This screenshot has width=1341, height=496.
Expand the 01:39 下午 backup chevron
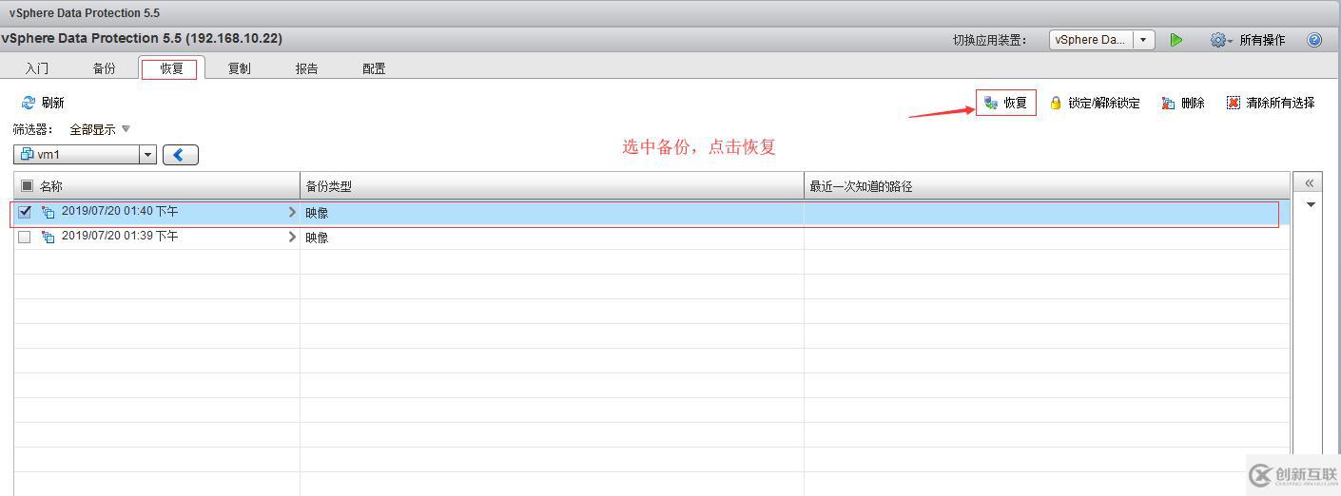coord(292,237)
